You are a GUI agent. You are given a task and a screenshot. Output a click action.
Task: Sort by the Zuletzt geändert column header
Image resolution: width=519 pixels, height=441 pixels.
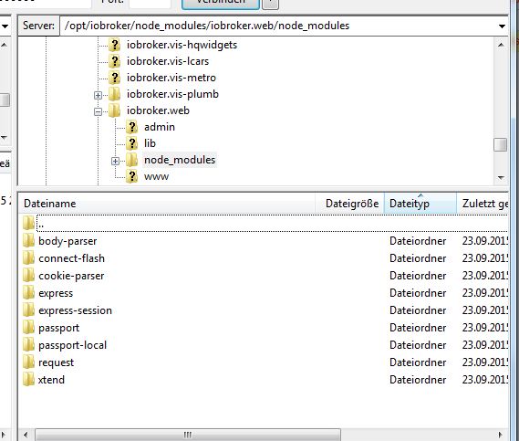tap(483, 204)
